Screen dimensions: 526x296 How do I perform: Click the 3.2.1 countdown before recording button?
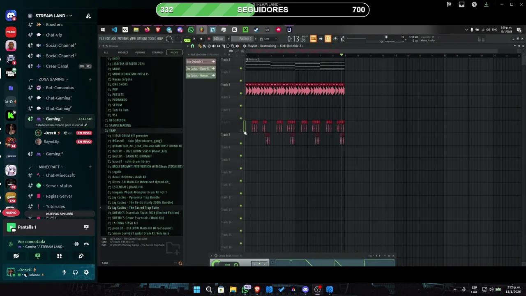tap(328, 39)
